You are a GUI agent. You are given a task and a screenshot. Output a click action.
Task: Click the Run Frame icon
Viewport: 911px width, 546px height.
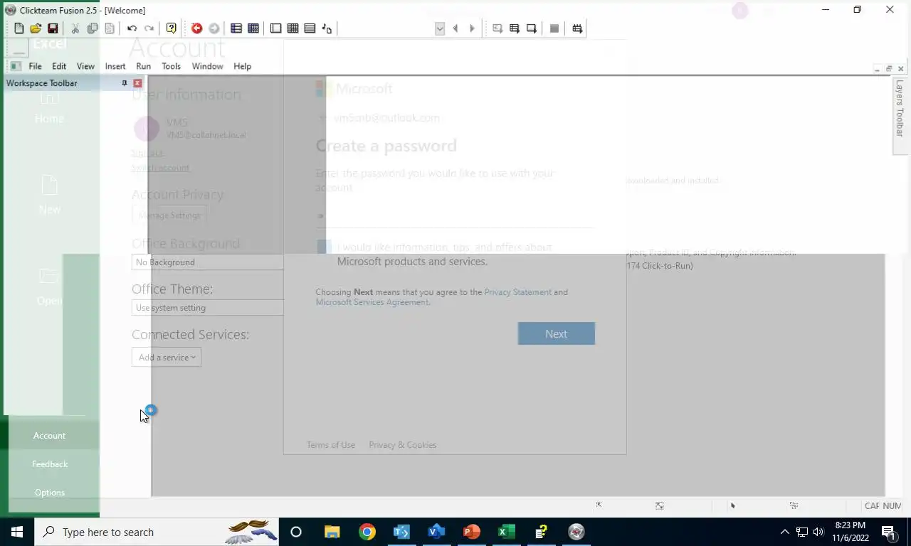pyautogui.click(x=532, y=28)
